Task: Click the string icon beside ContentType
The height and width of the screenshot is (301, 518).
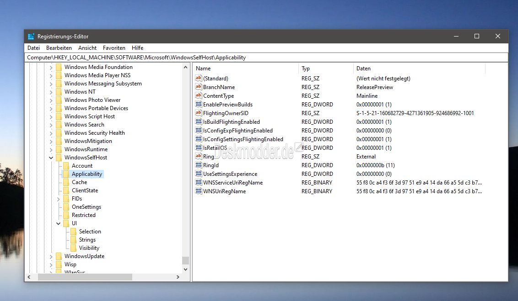Action: 198,95
